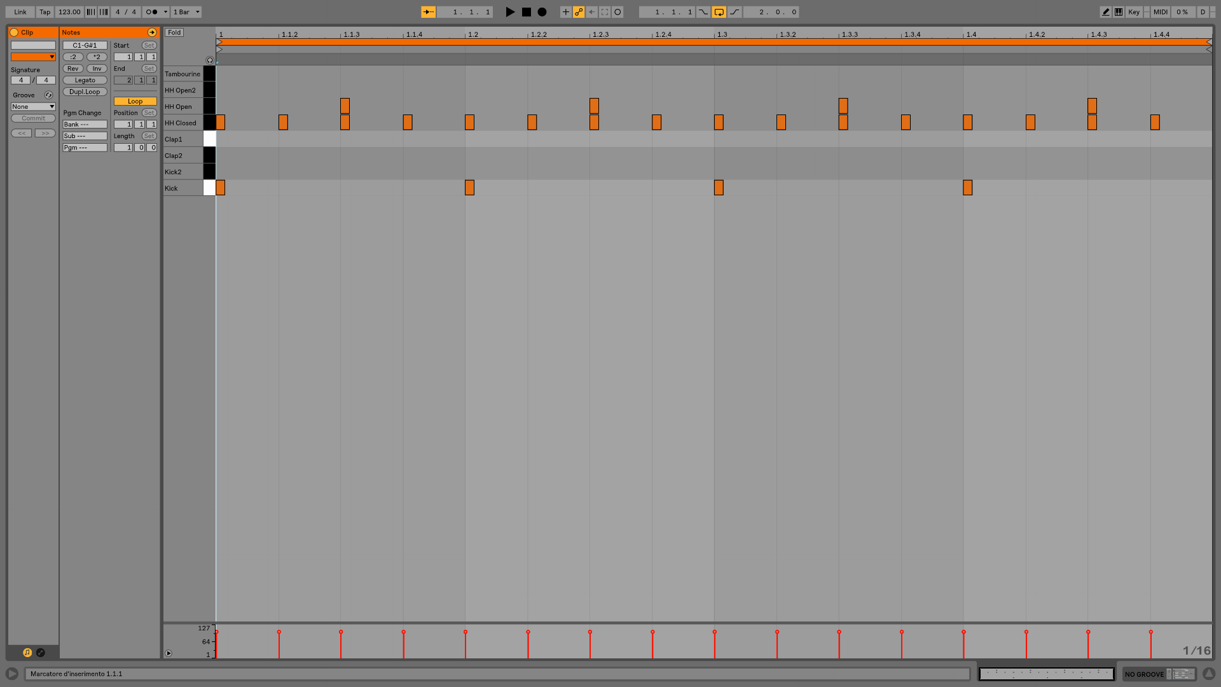Open the 1 Bar quantization menu
The height and width of the screenshot is (687, 1221).
click(186, 12)
